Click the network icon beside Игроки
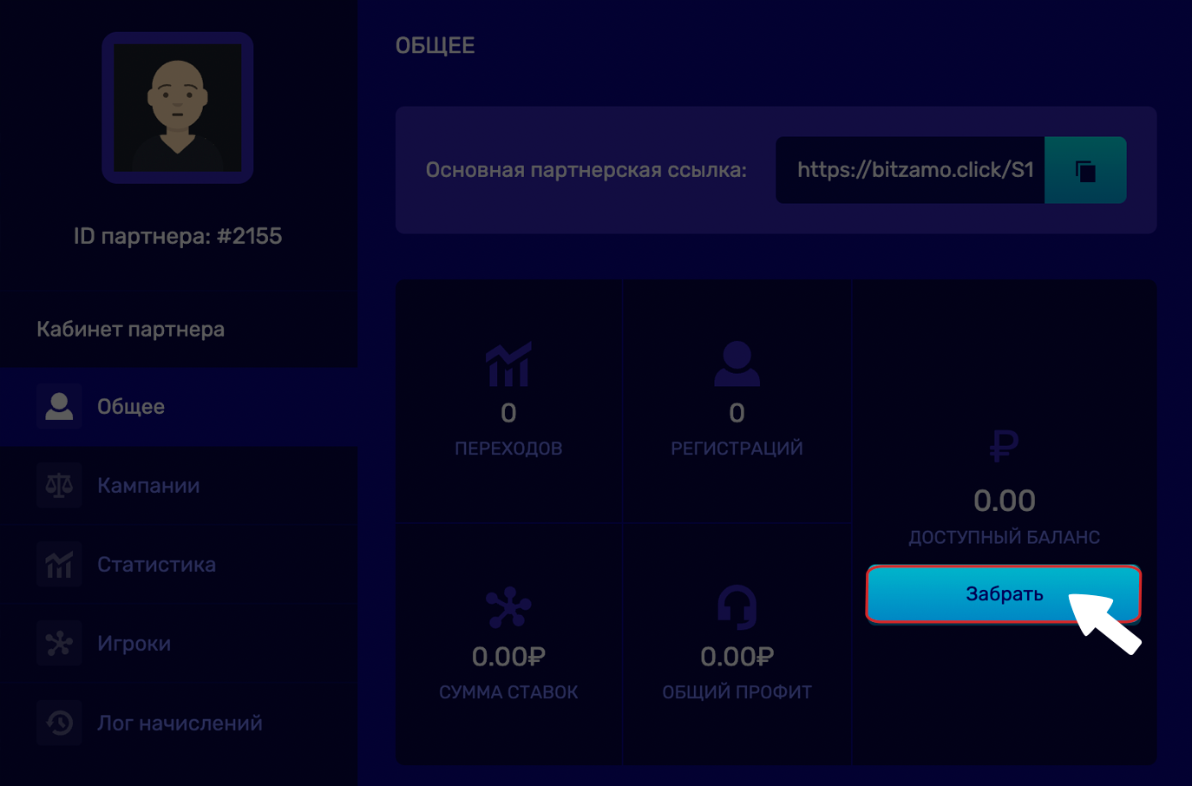This screenshot has width=1192, height=786. tap(59, 644)
